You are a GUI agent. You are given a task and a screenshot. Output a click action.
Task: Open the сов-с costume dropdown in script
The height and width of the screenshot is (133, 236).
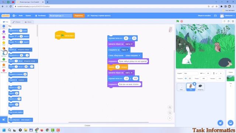(129, 73)
